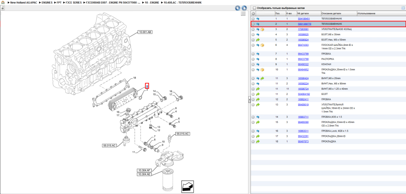Click green arrow icon in row 99489019

[x=258, y=105]
